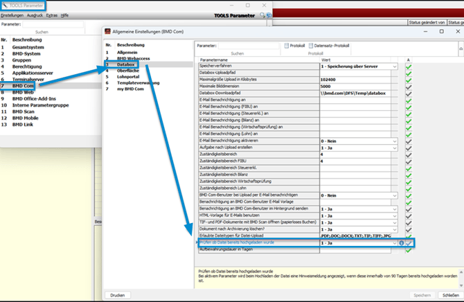Open BMD Com-Benutzer bei Upload benachrichtigen dropdown

[395, 196]
